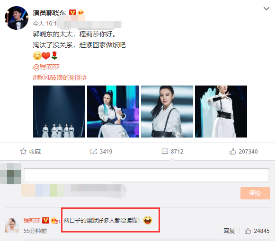
Task: Open the #乘风破浪的姐姐# hashtag topic
Action: [x=60, y=77]
